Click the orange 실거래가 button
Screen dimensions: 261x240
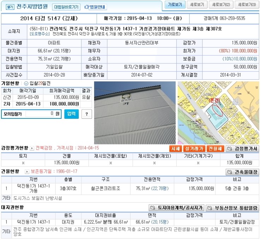(194, 148)
